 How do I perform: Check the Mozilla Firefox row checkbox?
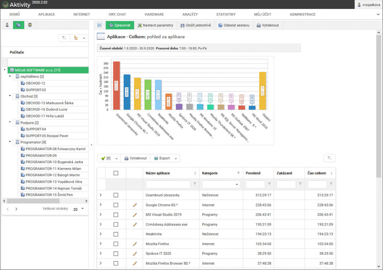(x=116, y=244)
